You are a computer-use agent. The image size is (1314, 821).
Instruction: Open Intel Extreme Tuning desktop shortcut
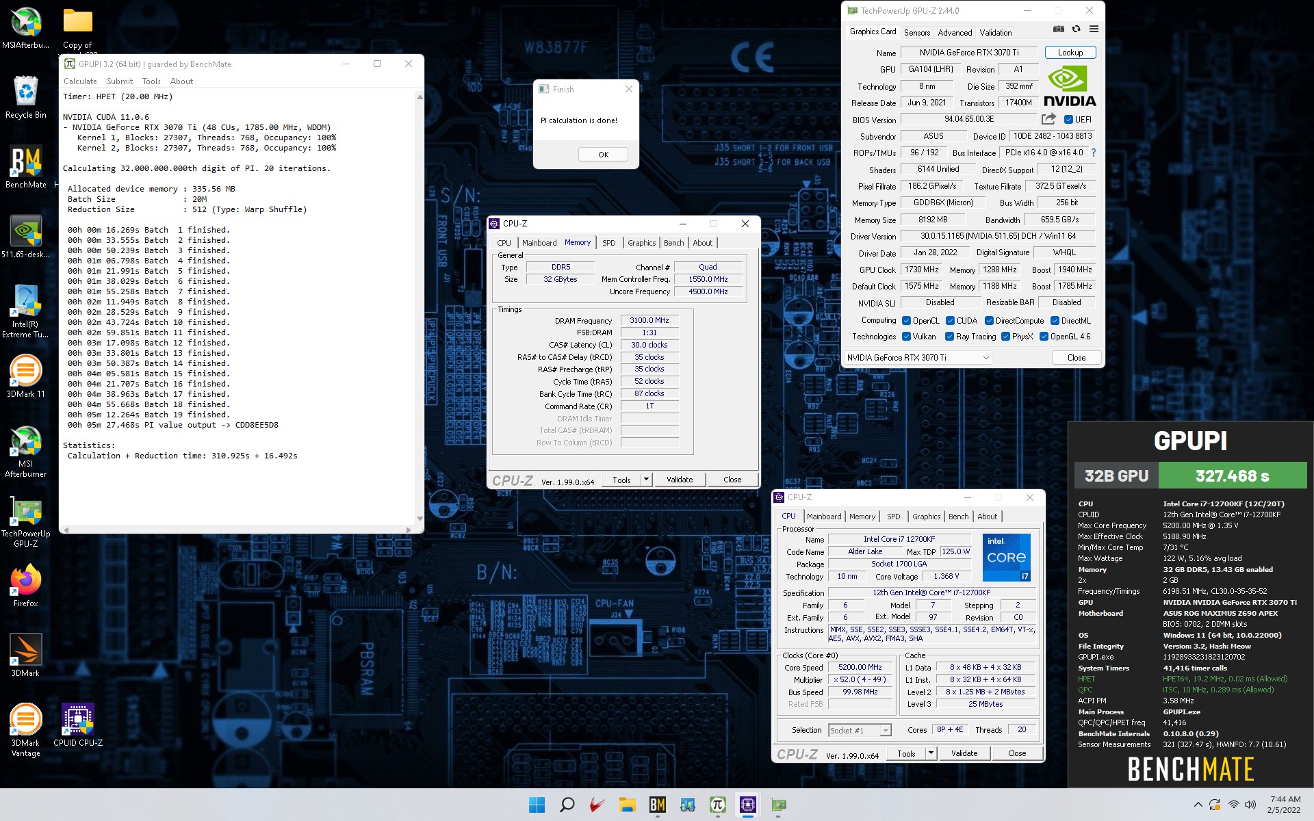click(x=26, y=311)
